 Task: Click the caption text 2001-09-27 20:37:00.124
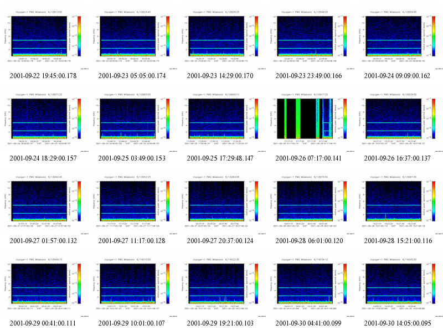pos(220,241)
